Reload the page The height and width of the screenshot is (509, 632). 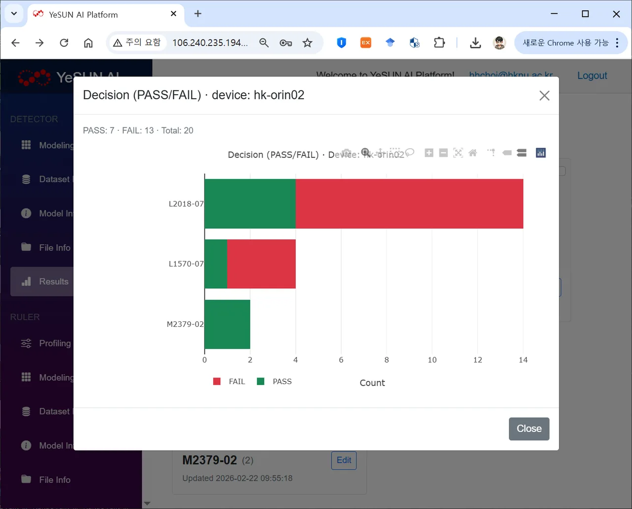(64, 43)
